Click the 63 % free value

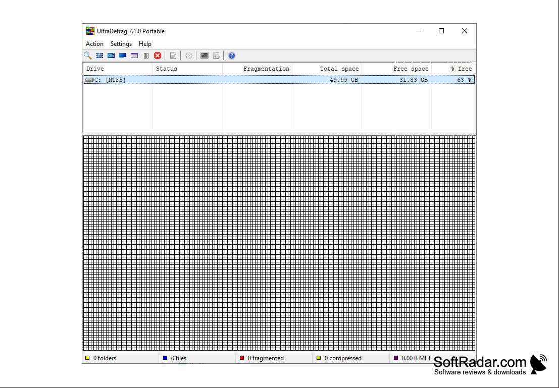(464, 80)
